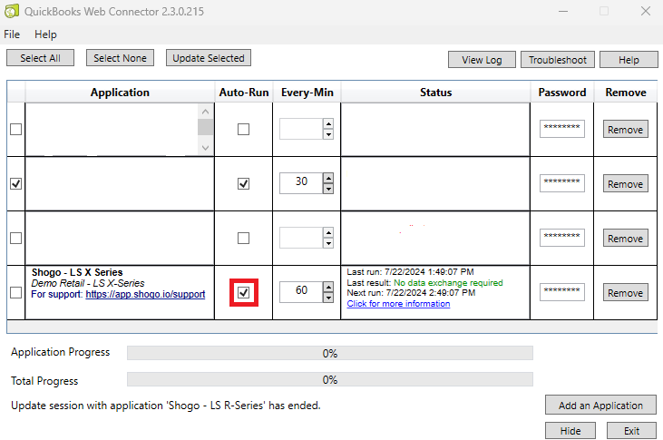
Task: Enable Auto-Run for the first application row
Action: [x=244, y=129]
